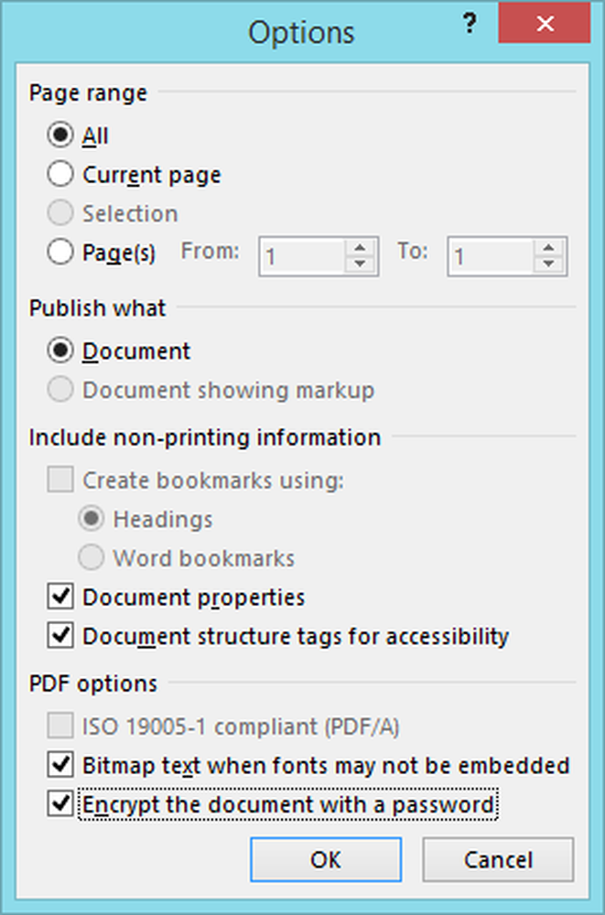Disable Bitmap text when fonts not embedded

[x=60, y=764]
